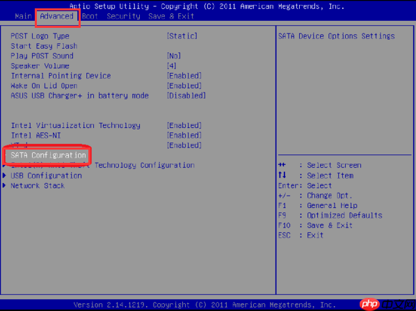Open the Security tab

click(123, 16)
